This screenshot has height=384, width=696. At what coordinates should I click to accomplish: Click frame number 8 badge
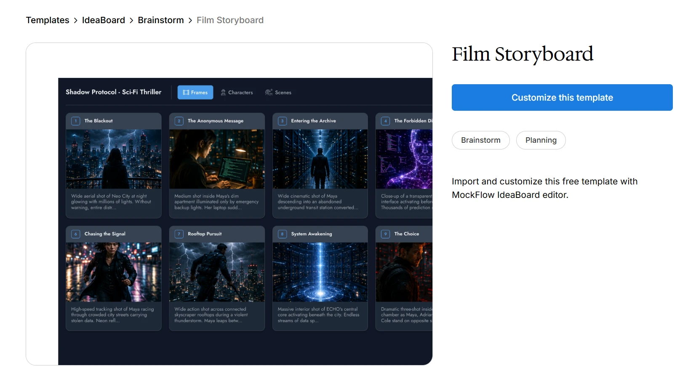[282, 234]
